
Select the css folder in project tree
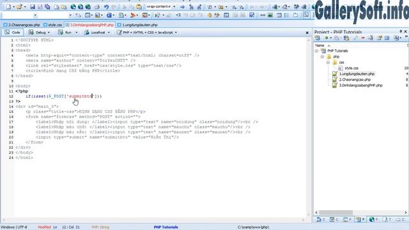341,63
